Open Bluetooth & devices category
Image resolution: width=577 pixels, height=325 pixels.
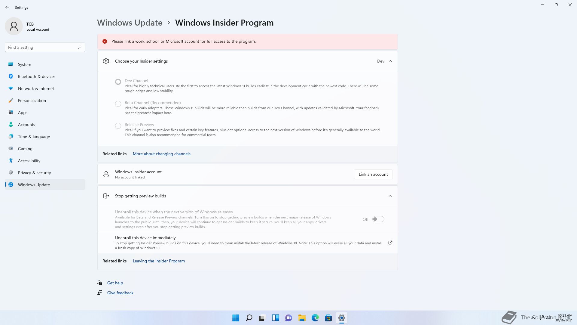[45, 76]
